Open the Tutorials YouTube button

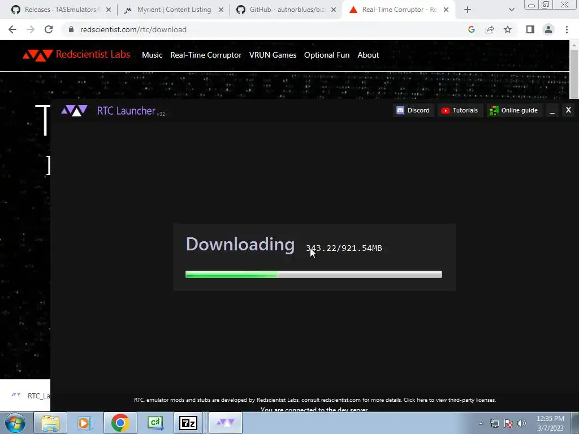460,110
